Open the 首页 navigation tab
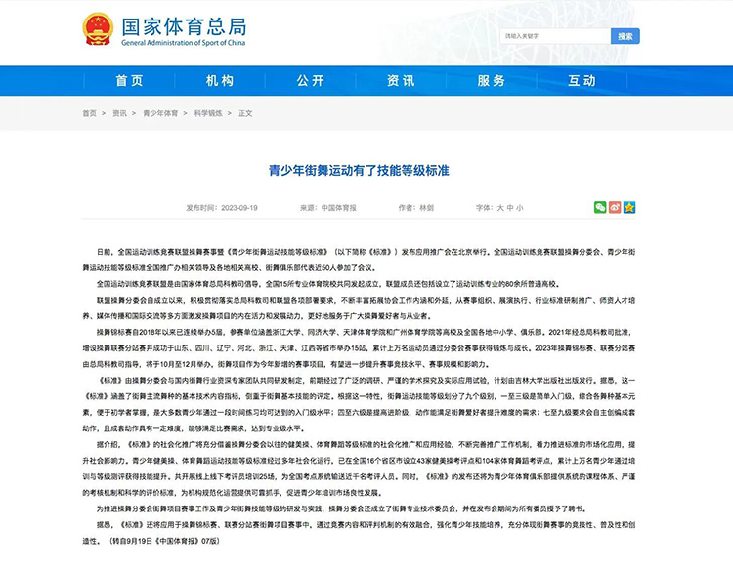The width and height of the screenshot is (733, 569). point(129,80)
